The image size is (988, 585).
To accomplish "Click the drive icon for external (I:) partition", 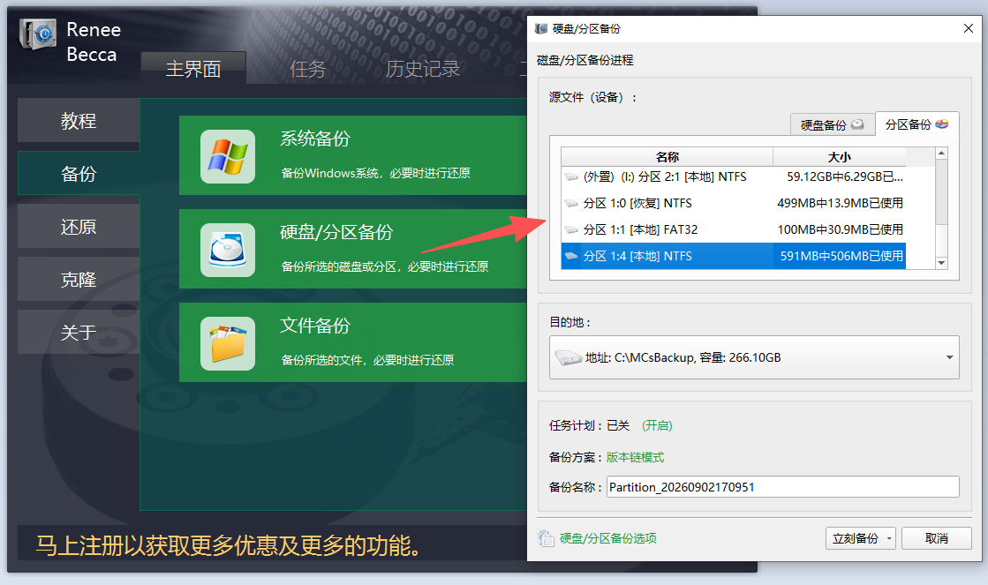I will pyautogui.click(x=571, y=177).
